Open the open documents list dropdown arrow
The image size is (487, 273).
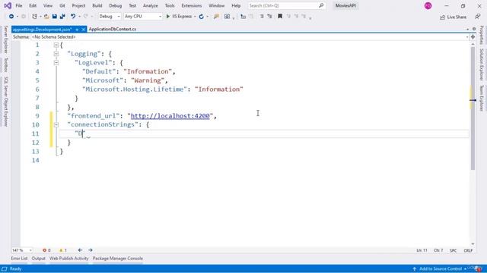467,29
